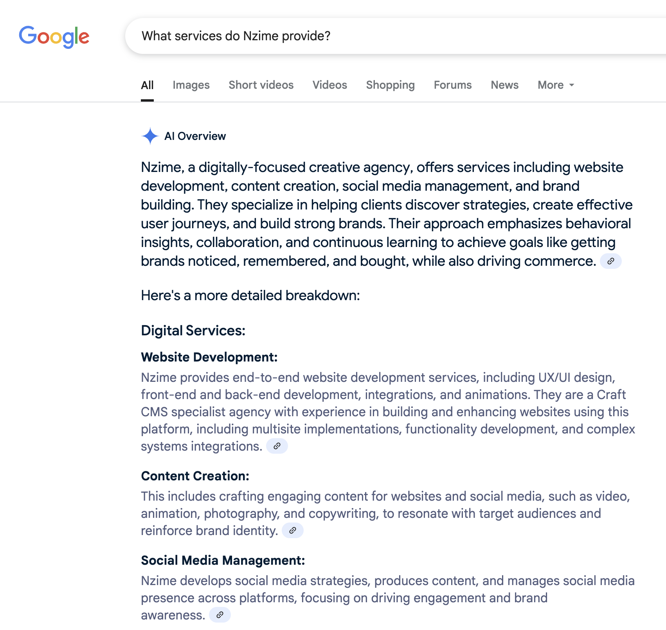This screenshot has width=666, height=630.
Task: Expand the More dropdown menu
Action: (556, 85)
